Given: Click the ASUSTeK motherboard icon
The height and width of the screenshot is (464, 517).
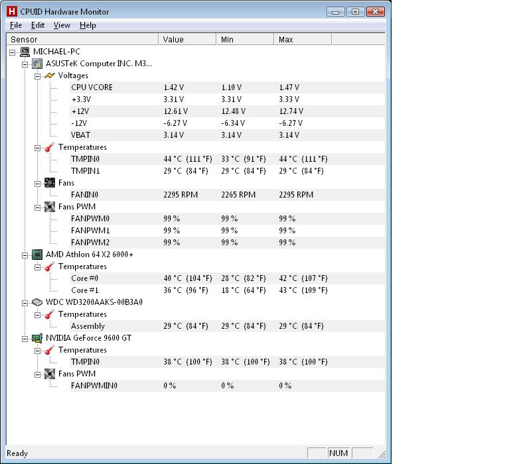Looking at the screenshot, I should pos(37,64).
